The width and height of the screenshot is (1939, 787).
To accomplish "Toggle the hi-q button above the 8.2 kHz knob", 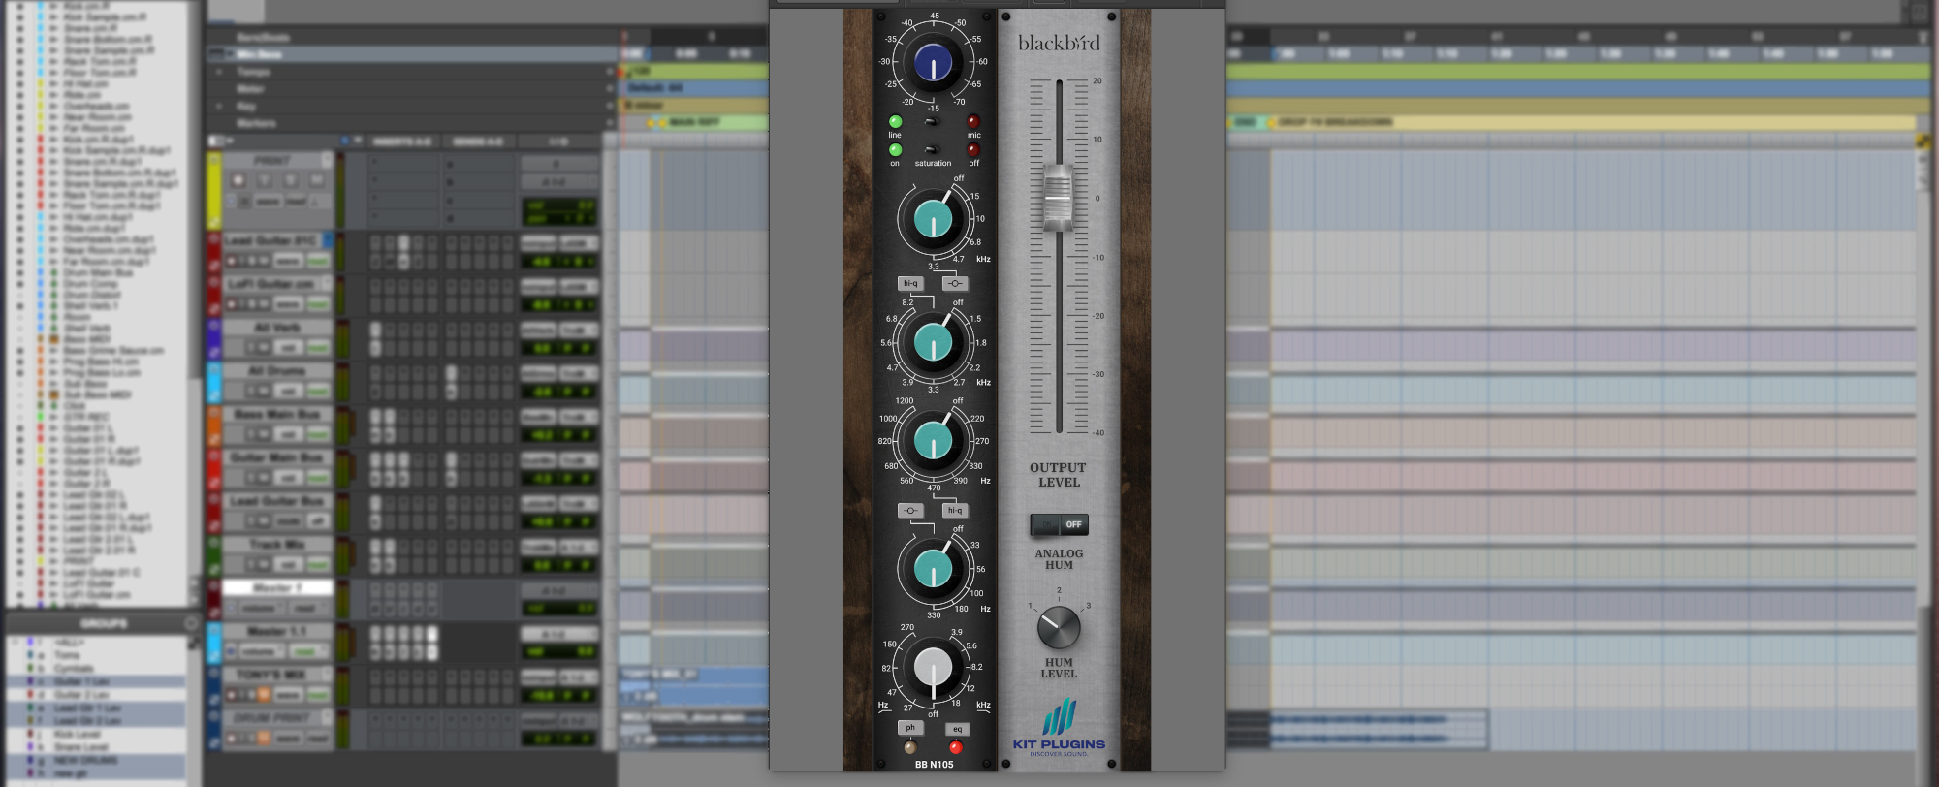I will (909, 283).
